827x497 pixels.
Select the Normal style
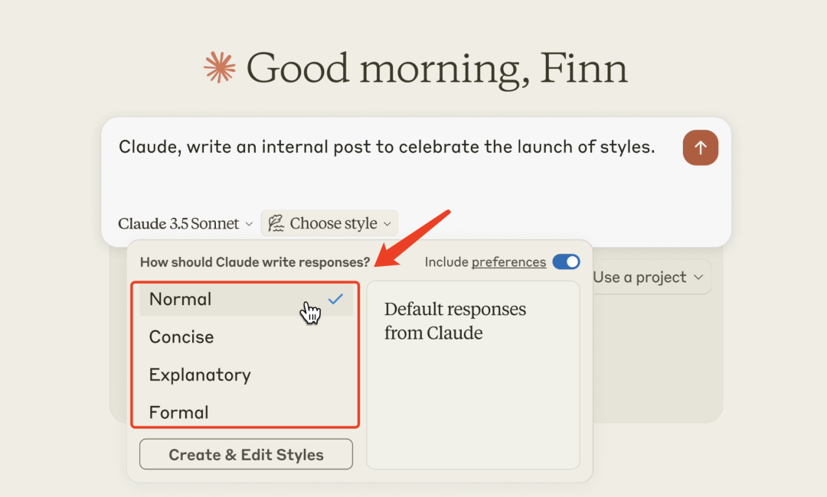point(246,300)
